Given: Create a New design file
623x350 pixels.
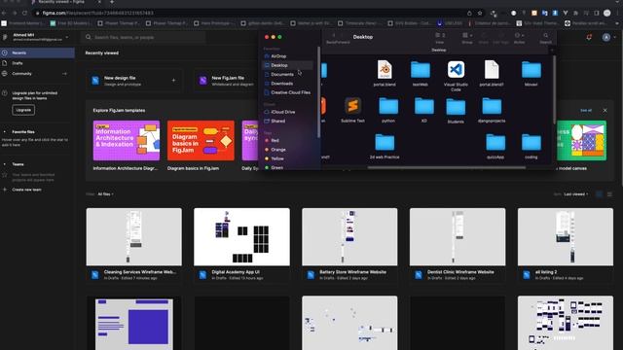Looking at the screenshot, I should (x=134, y=81).
